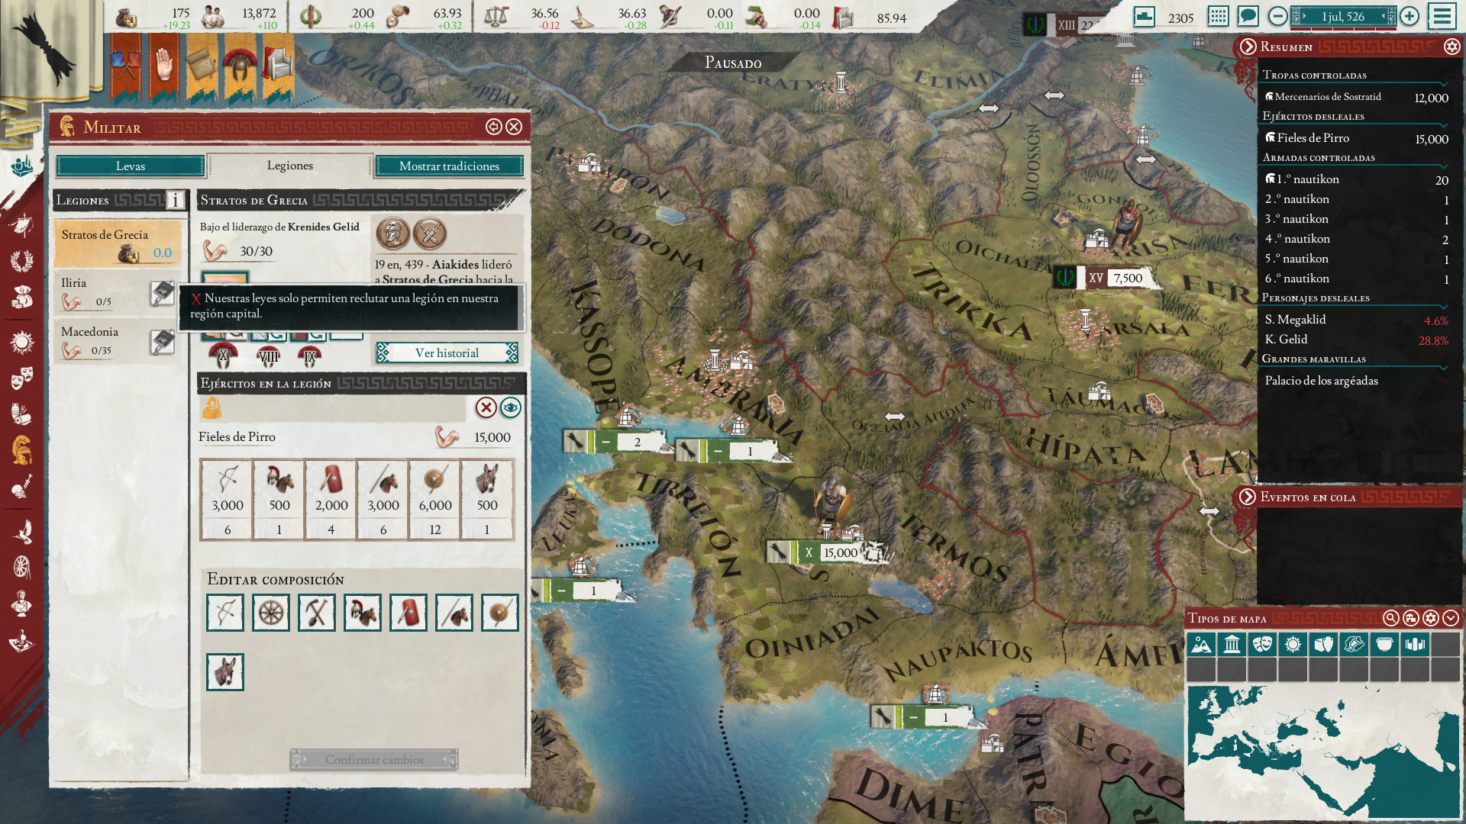
Task: Click Ver historial button
Action: 447,352
